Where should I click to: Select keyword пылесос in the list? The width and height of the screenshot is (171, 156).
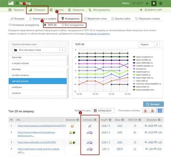38,93
